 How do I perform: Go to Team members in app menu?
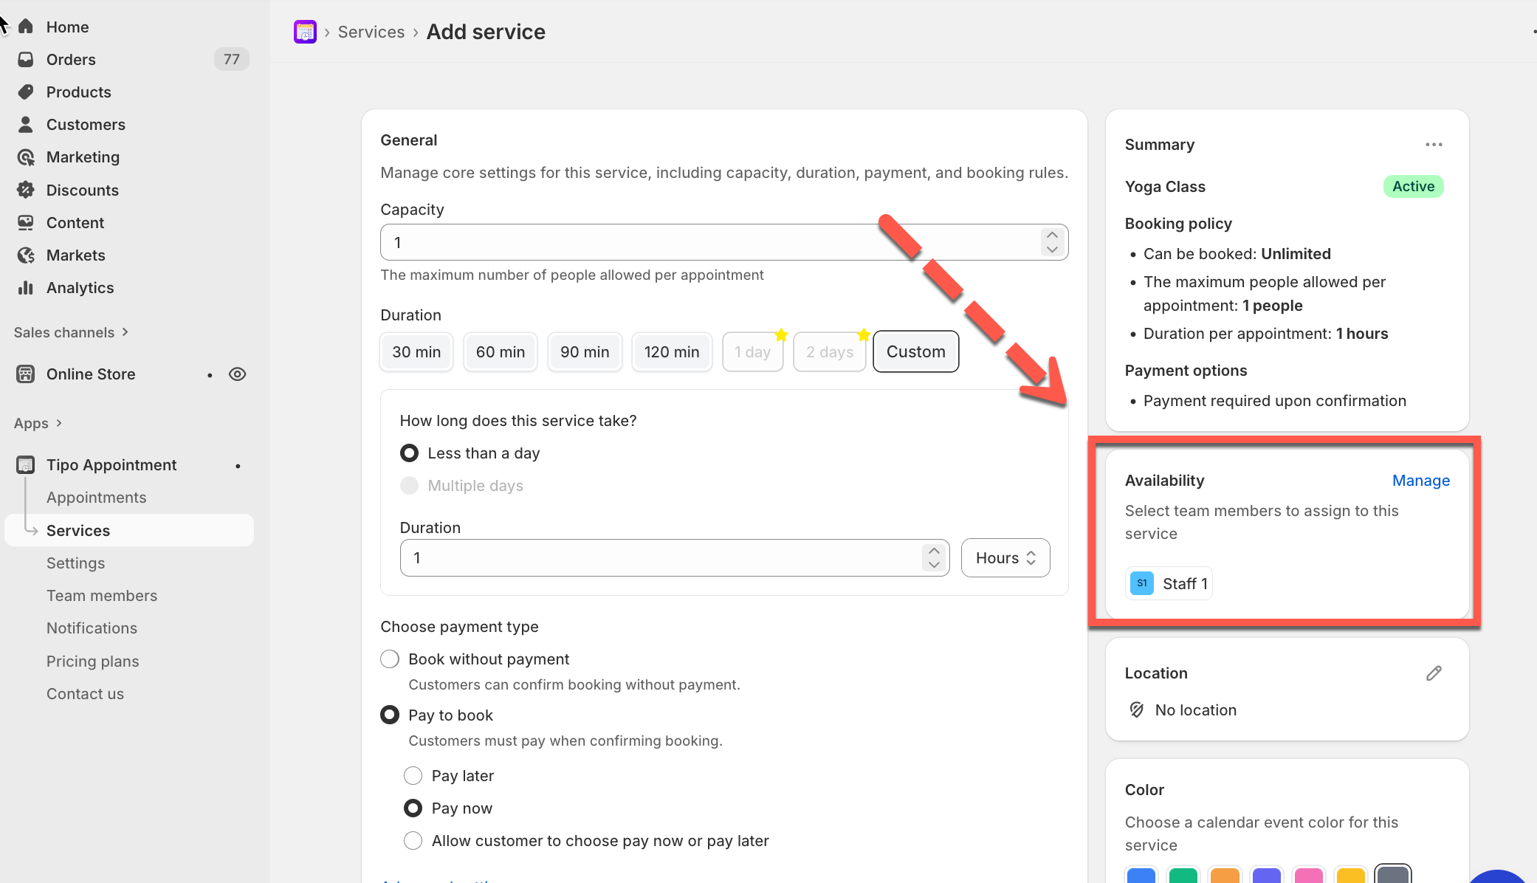[x=102, y=596]
